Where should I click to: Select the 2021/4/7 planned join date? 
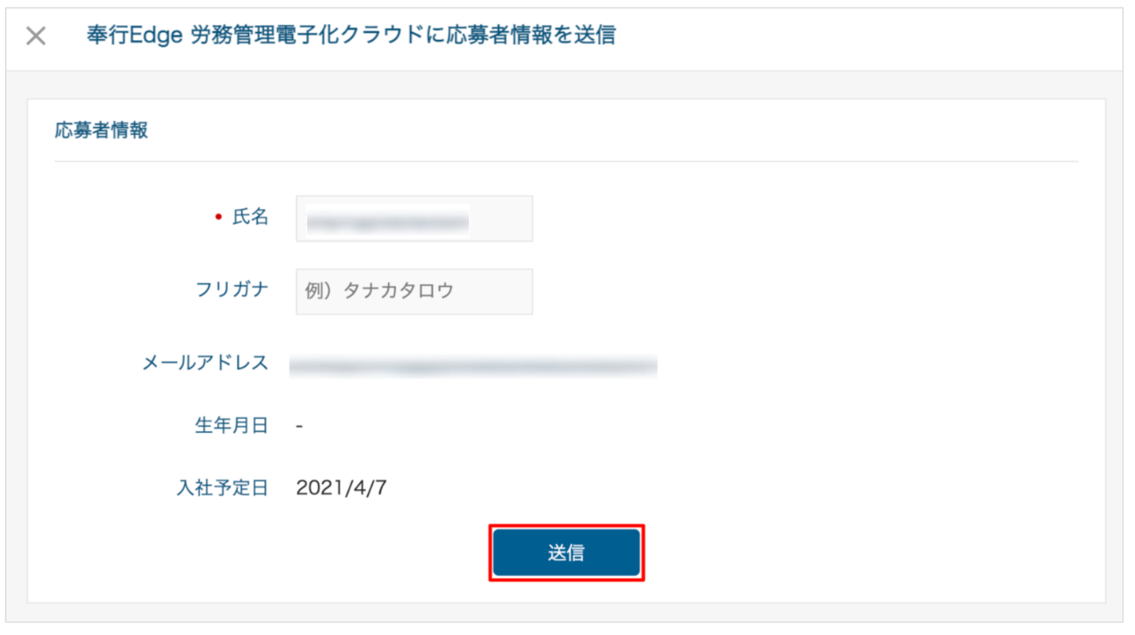[341, 488]
